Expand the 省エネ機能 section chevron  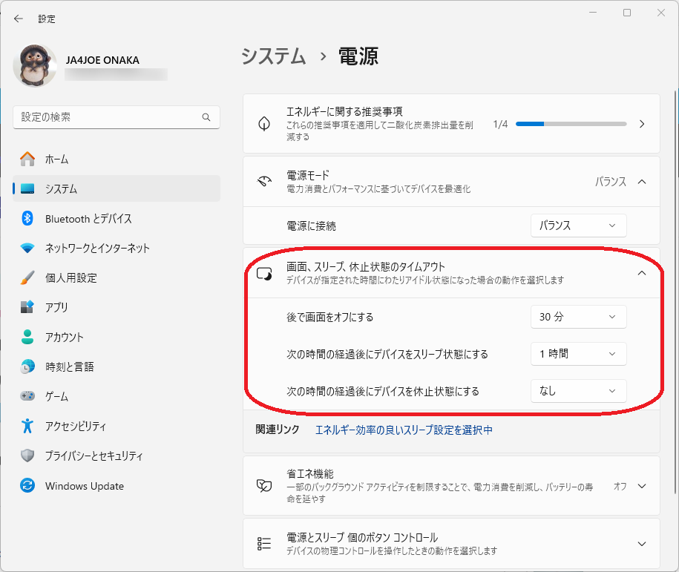click(x=642, y=486)
